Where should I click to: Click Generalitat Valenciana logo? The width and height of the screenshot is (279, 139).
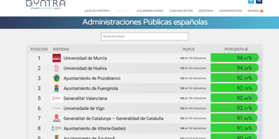coord(57,98)
